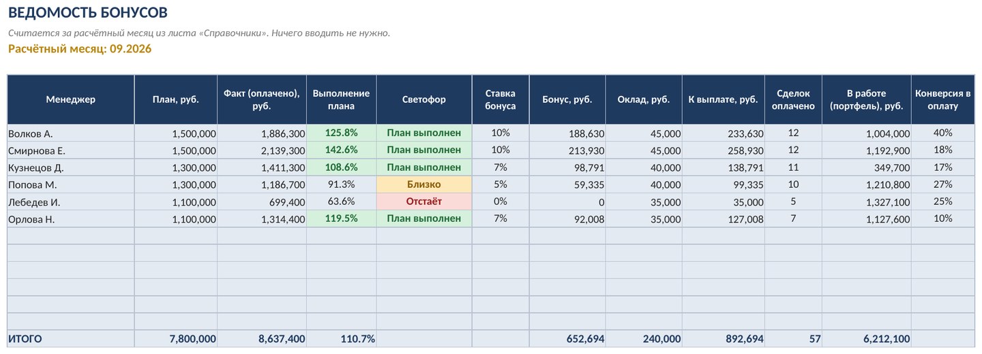This screenshot has height=354, width=982.
Task: Click the green 125.8% plan completion cell
Action: (342, 133)
